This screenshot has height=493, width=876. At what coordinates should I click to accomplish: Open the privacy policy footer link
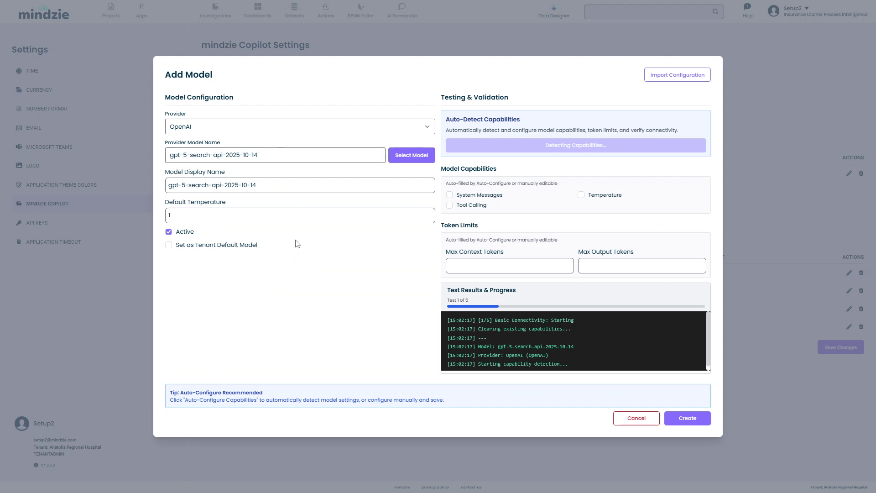click(x=435, y=488)
